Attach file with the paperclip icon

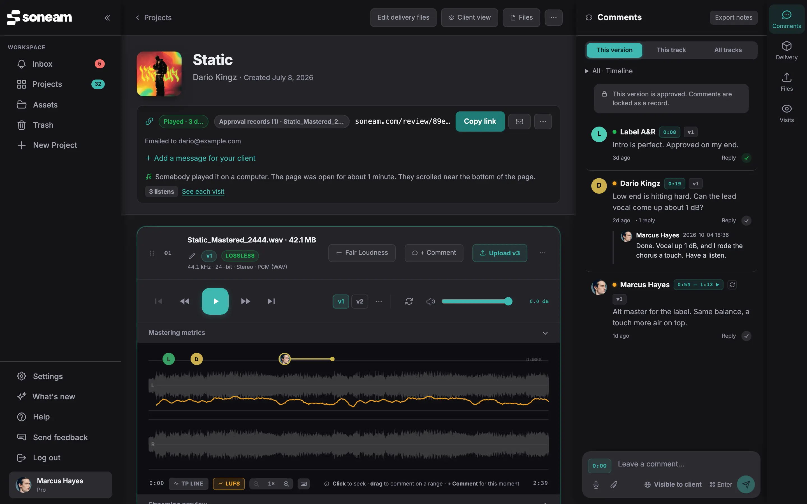[614, 484]
